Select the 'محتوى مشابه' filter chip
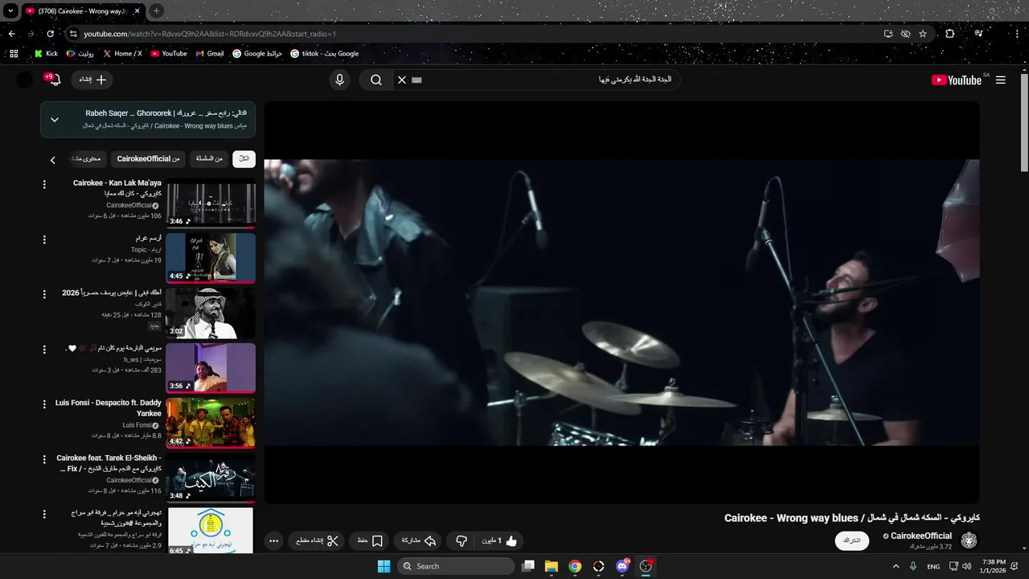 coord(86,159)
